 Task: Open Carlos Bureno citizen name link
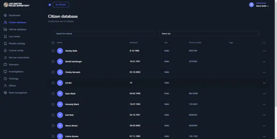(72, 136)
